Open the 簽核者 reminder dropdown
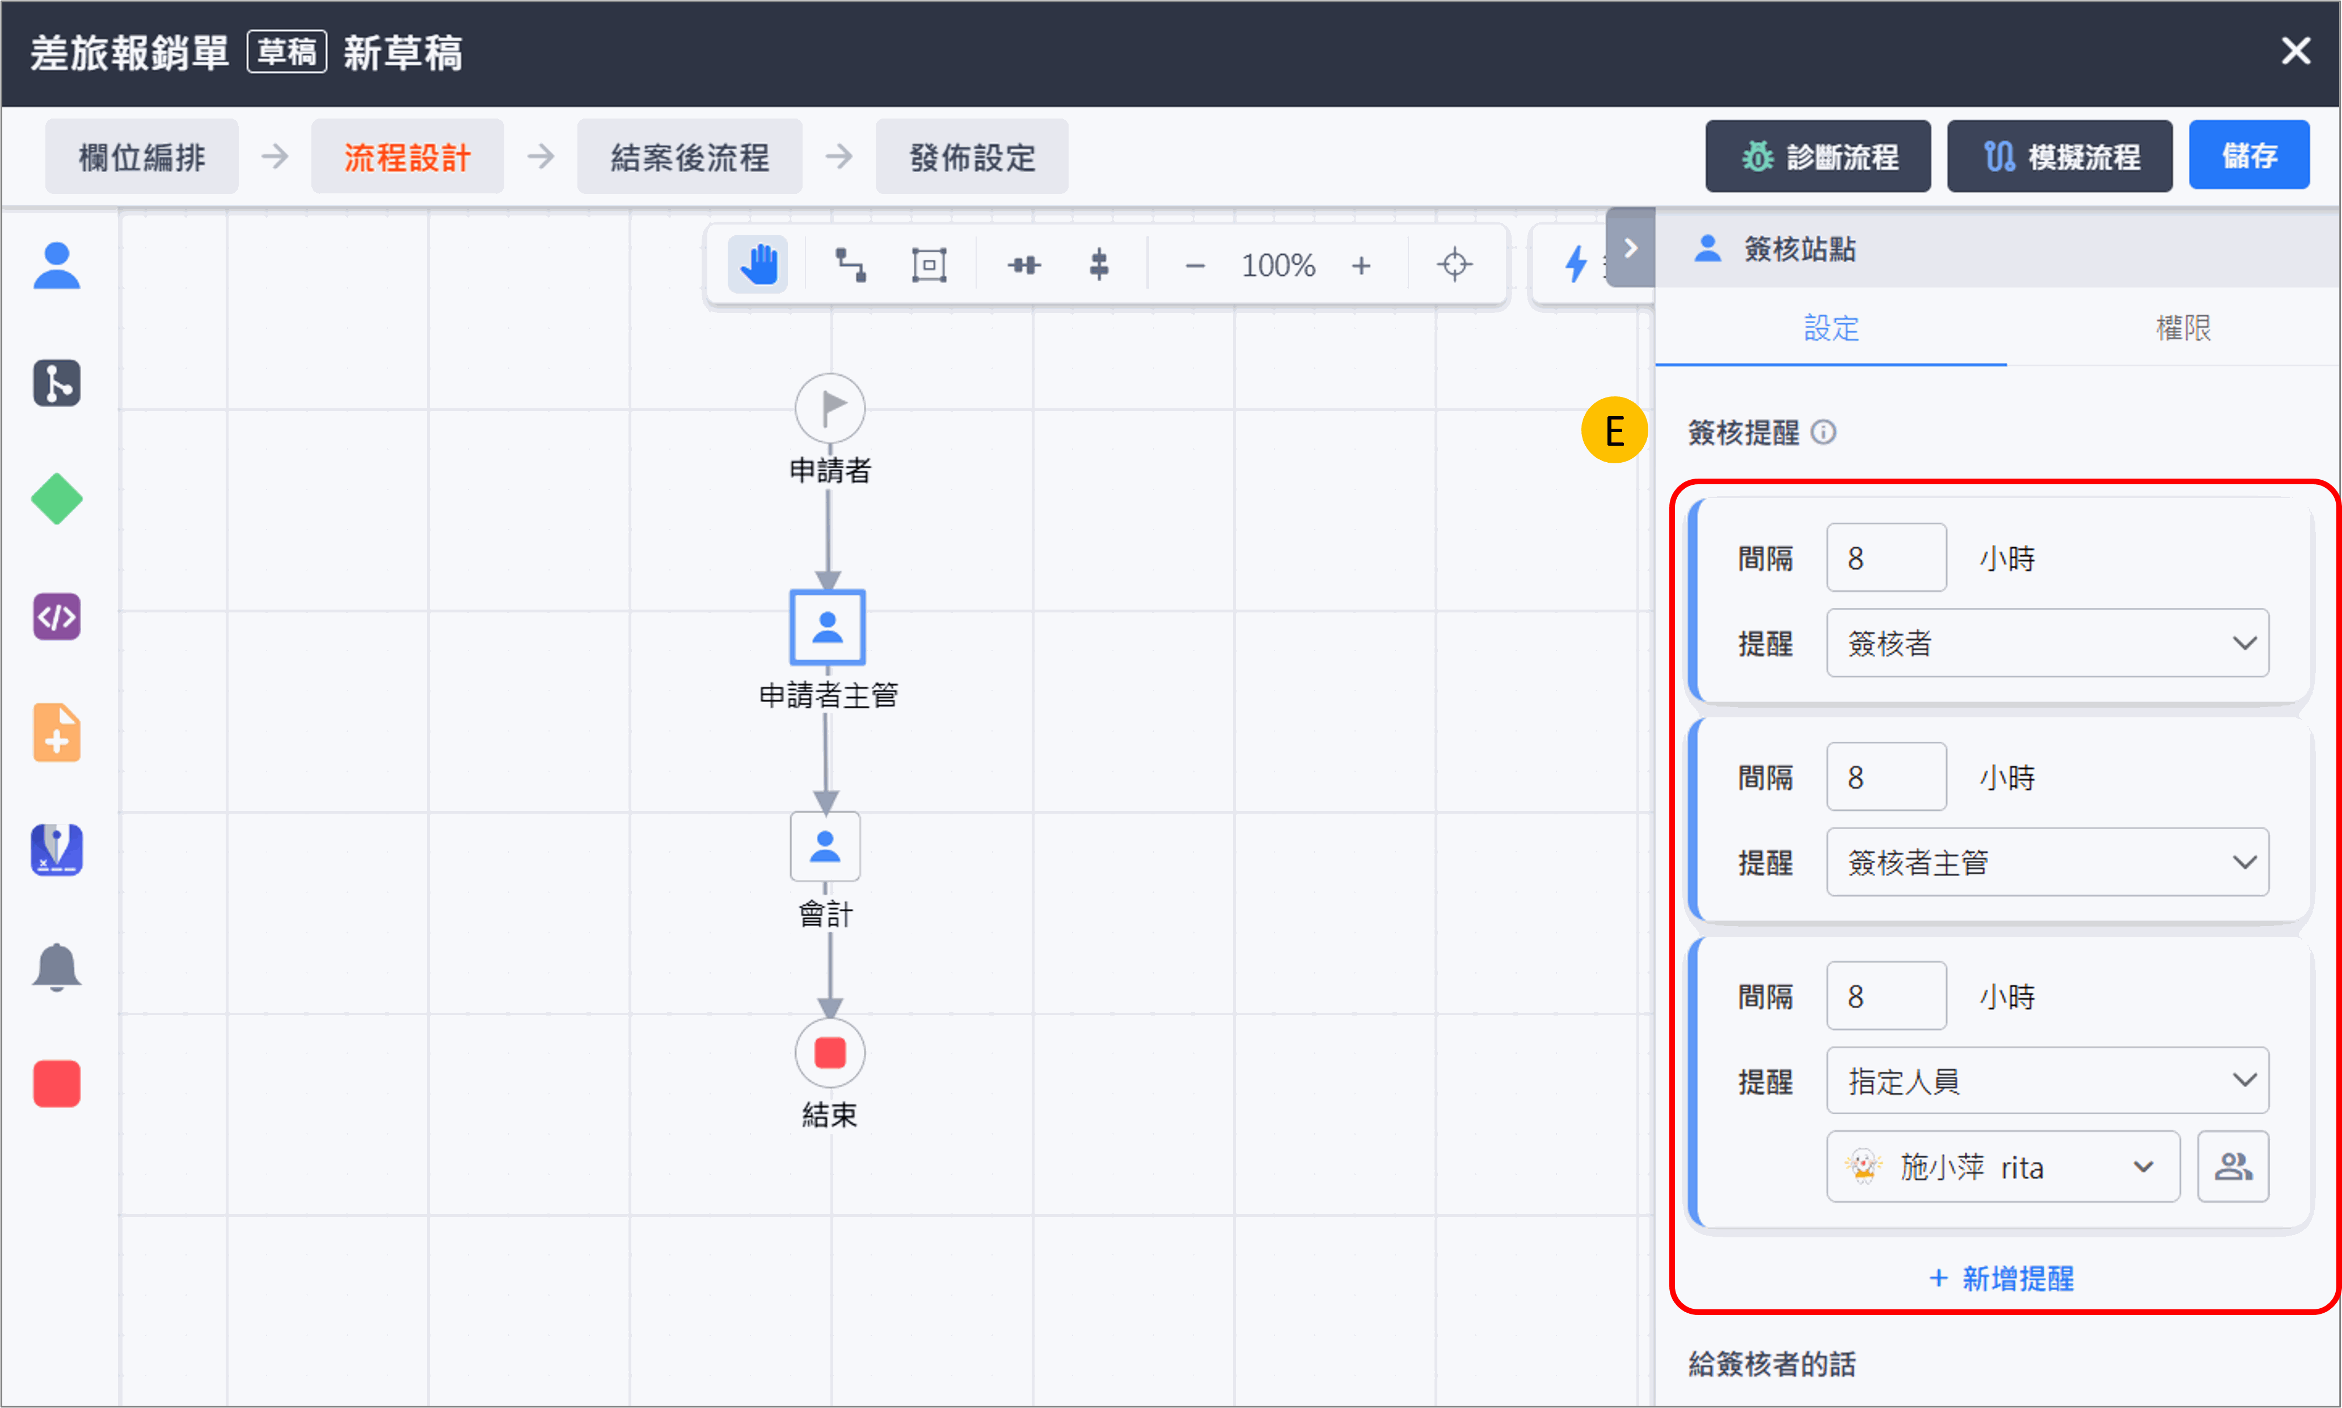2342x1408 pixels. (2047, 643)
